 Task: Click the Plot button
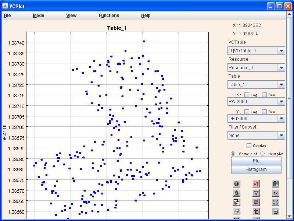pos(256,161)
